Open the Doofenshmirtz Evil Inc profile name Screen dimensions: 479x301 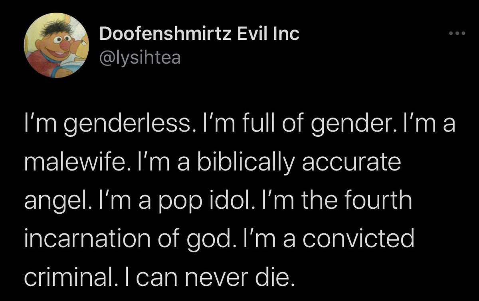(x=199, y=35)
